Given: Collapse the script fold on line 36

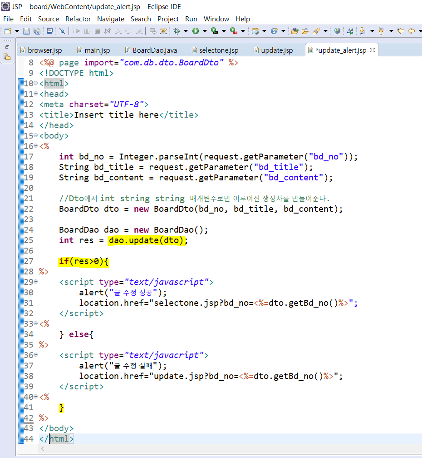Looking at the screenshot, I should 35,355.
